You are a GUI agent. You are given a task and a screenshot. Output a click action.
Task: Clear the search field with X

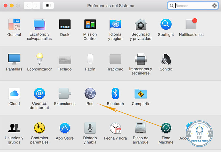(x=214, y=6)
